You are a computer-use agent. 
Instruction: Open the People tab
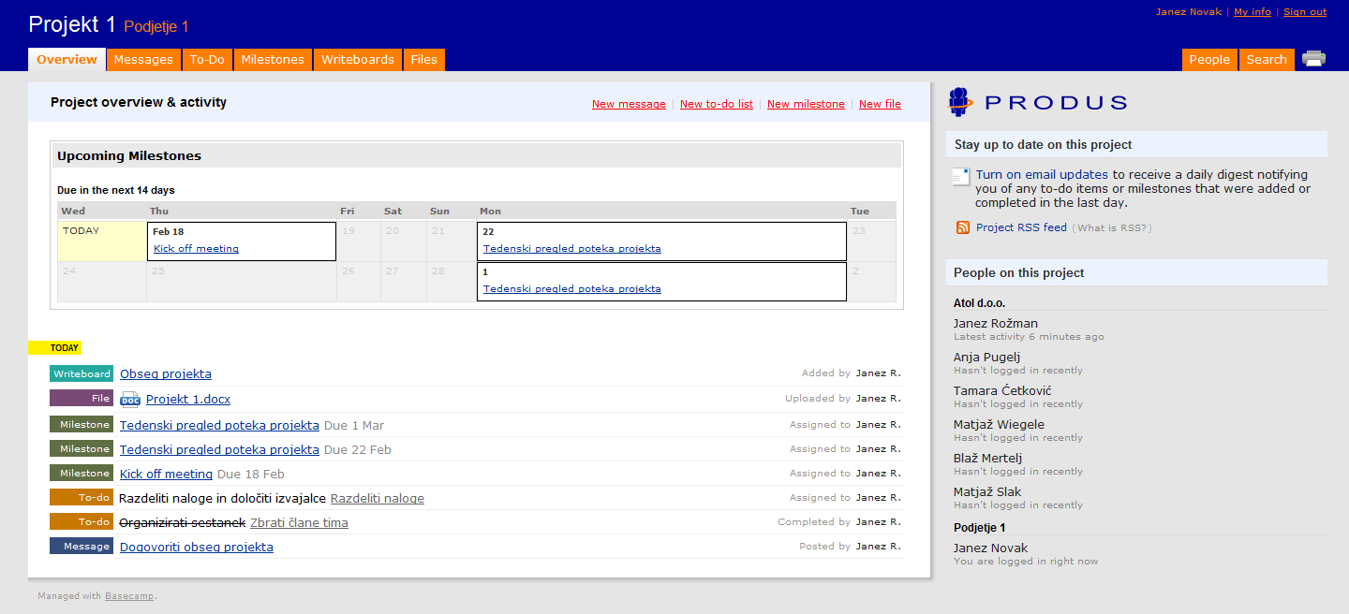pos(1209,60)
